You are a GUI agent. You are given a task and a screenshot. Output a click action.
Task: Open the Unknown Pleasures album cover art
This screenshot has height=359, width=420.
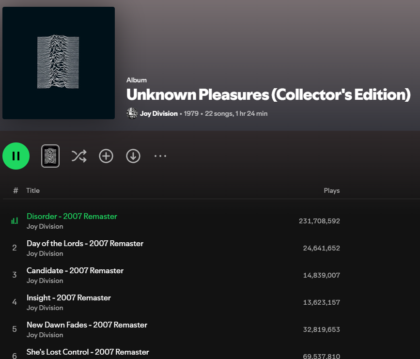click(59, 63)
